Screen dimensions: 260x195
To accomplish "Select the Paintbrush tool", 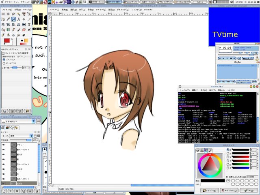I will click(x=19, y=30).
